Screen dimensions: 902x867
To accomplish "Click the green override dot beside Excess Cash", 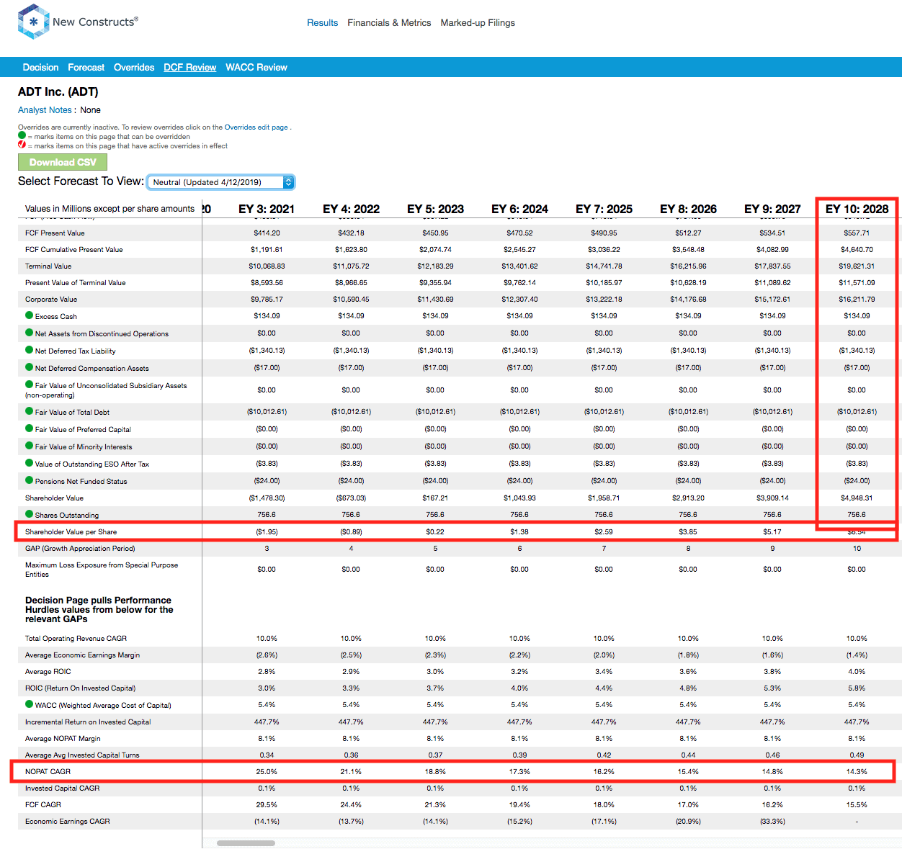I will [30, 315].
